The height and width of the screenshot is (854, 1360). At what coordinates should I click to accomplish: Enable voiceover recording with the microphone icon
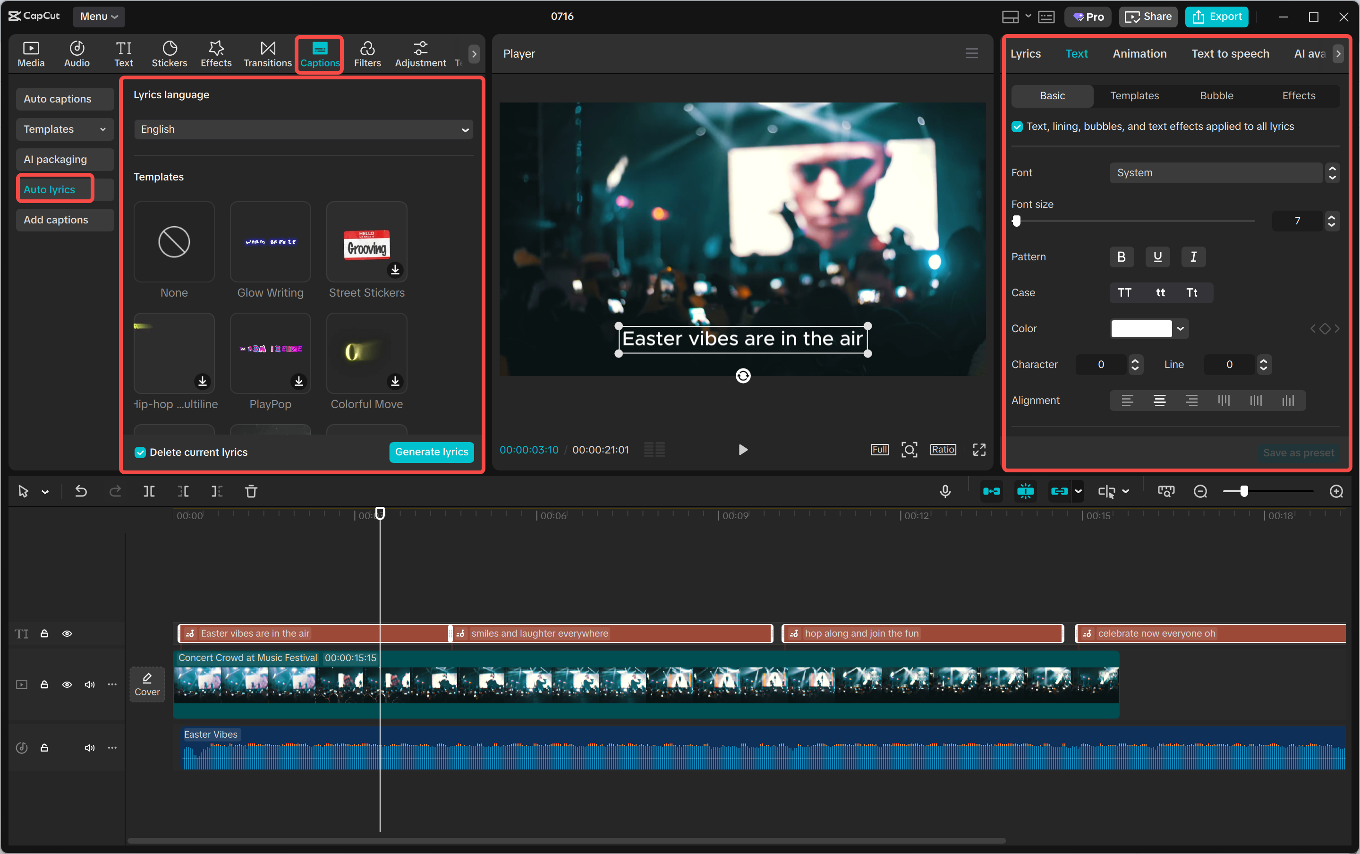coord(945,491)
